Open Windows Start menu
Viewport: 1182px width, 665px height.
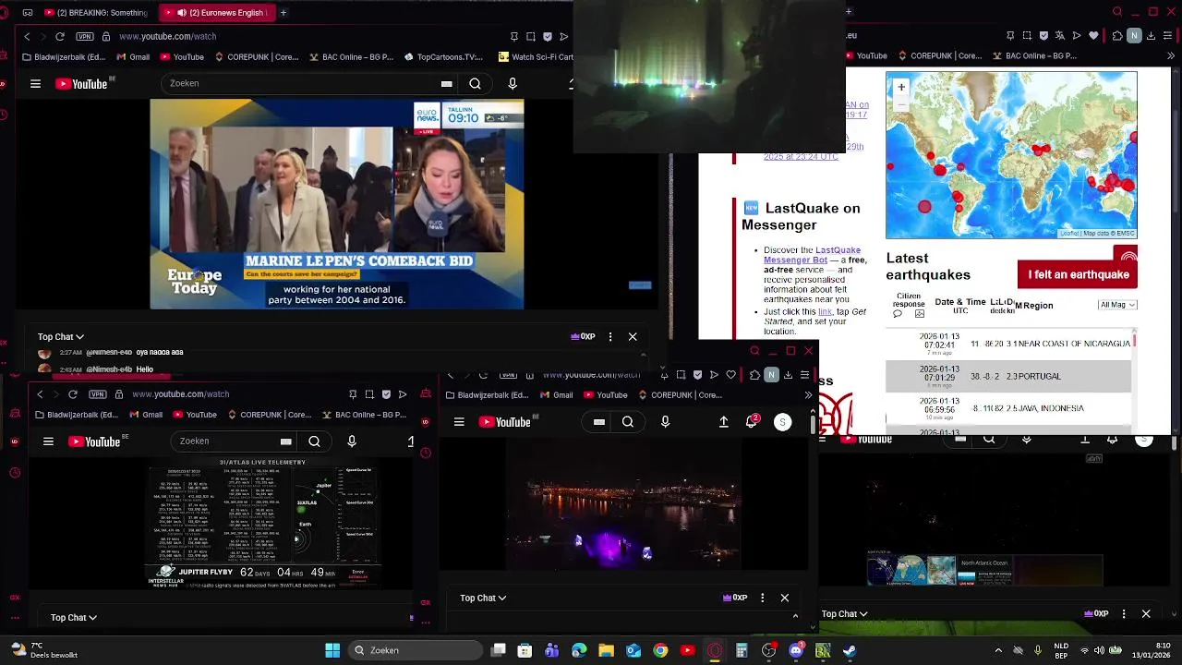point(332,650)
